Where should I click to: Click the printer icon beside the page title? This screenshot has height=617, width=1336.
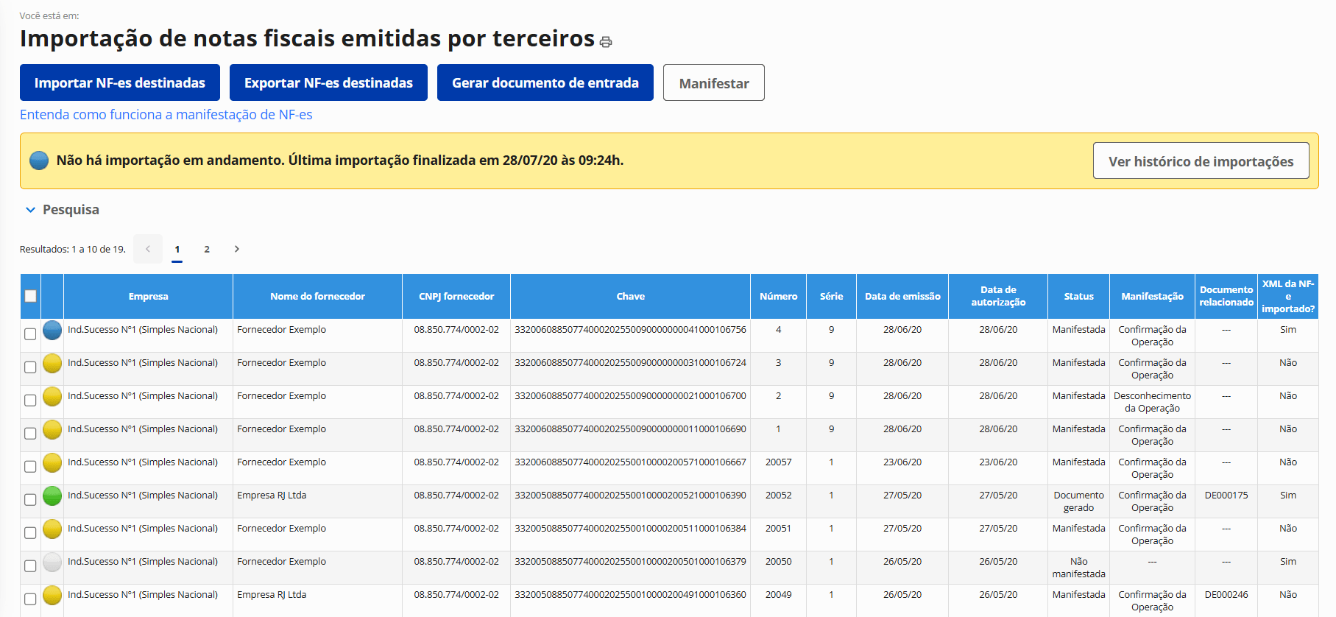606,42
